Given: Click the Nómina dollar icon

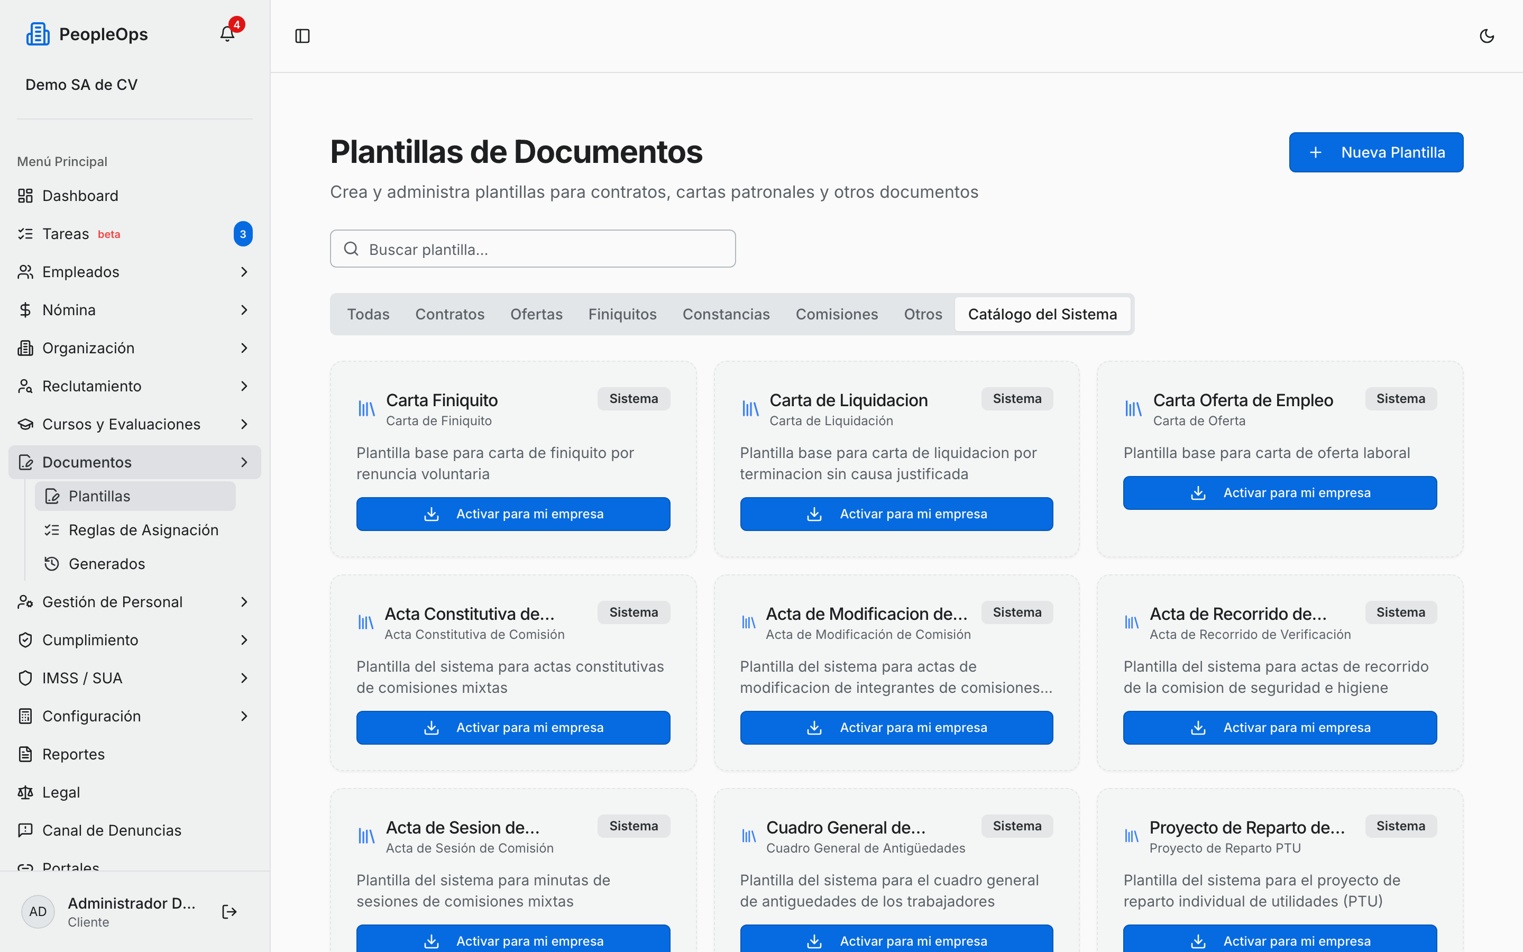Looking at the screenshot, I should pyautogui.click(x=25, y=310).
